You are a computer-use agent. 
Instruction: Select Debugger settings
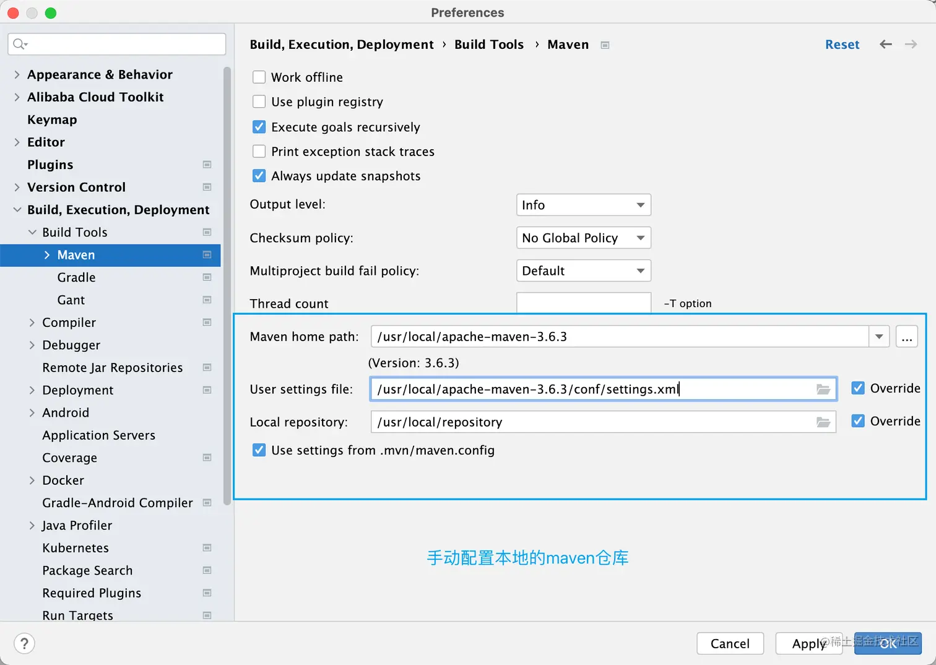pos(71,345)
